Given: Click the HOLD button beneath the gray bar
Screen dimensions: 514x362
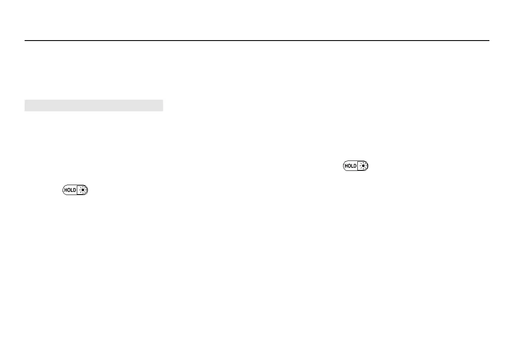Looking at the screenshot, I should (70, 190).
